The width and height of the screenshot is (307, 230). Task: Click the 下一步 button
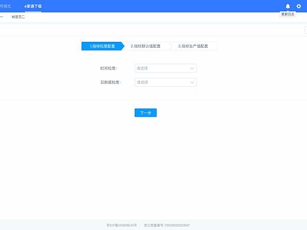pyautogui.click(x=146, y=113)
